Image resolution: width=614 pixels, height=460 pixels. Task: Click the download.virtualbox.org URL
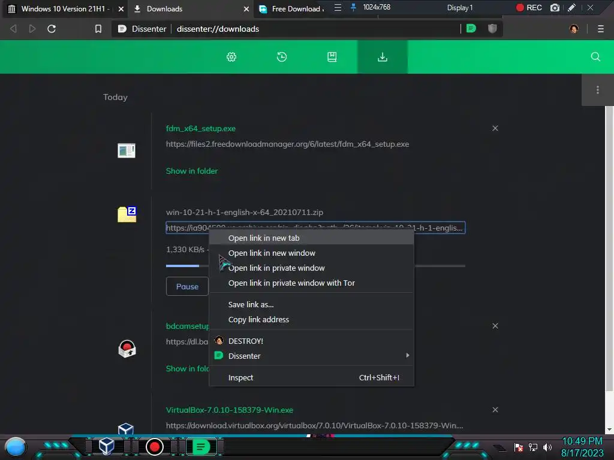314,425
